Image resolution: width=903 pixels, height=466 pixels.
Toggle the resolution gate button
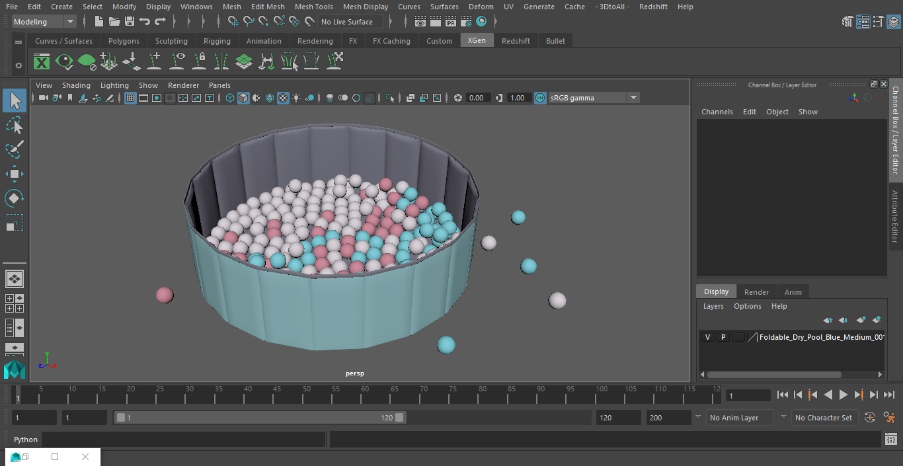tap(157, 98)
